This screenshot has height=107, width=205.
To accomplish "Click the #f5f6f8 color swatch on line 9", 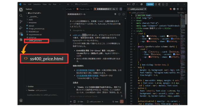I will [x=147, y=36].
